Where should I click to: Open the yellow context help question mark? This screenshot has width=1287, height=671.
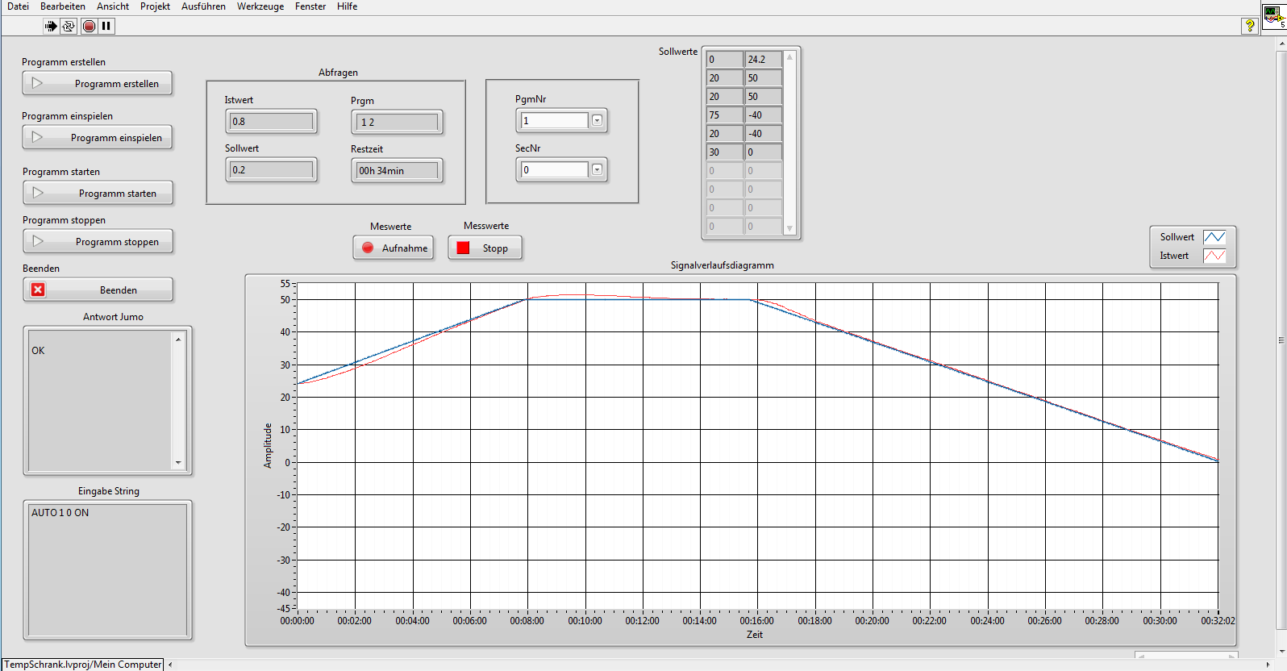tap(1250, 26)
